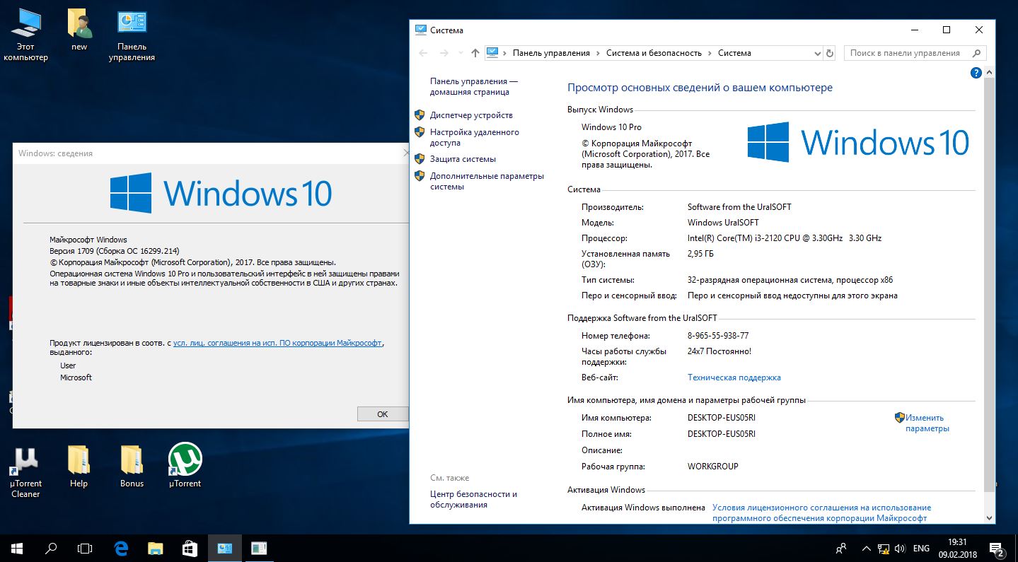
Task: Open Настройка удаленного доступа
Action: (x=475, y=137)
